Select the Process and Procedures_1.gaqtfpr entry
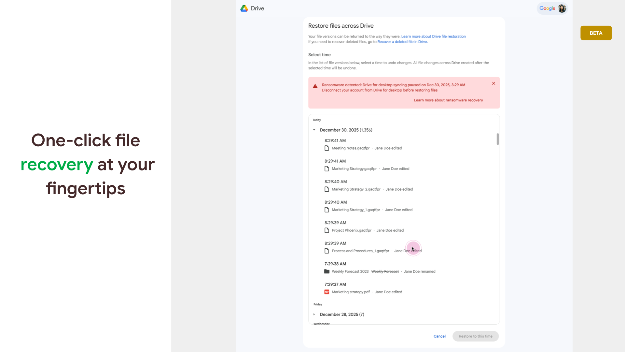 tap(360, 251)
